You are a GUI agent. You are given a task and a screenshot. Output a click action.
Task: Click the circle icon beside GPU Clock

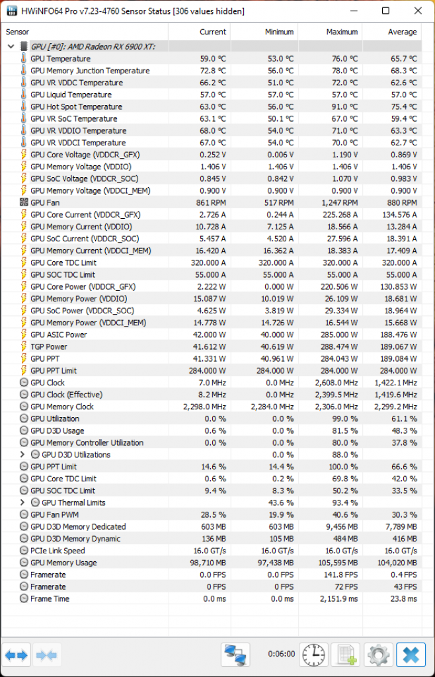coord(24,383)
